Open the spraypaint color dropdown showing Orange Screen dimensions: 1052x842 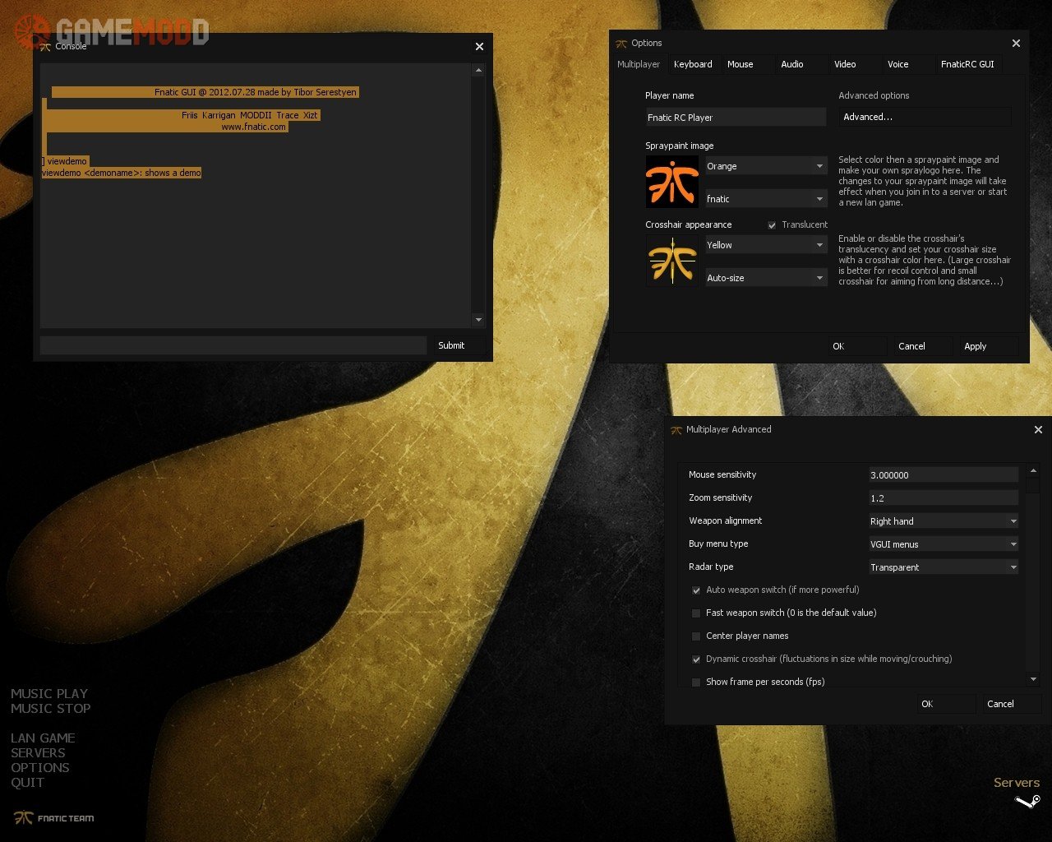click(x=765, y=166)
